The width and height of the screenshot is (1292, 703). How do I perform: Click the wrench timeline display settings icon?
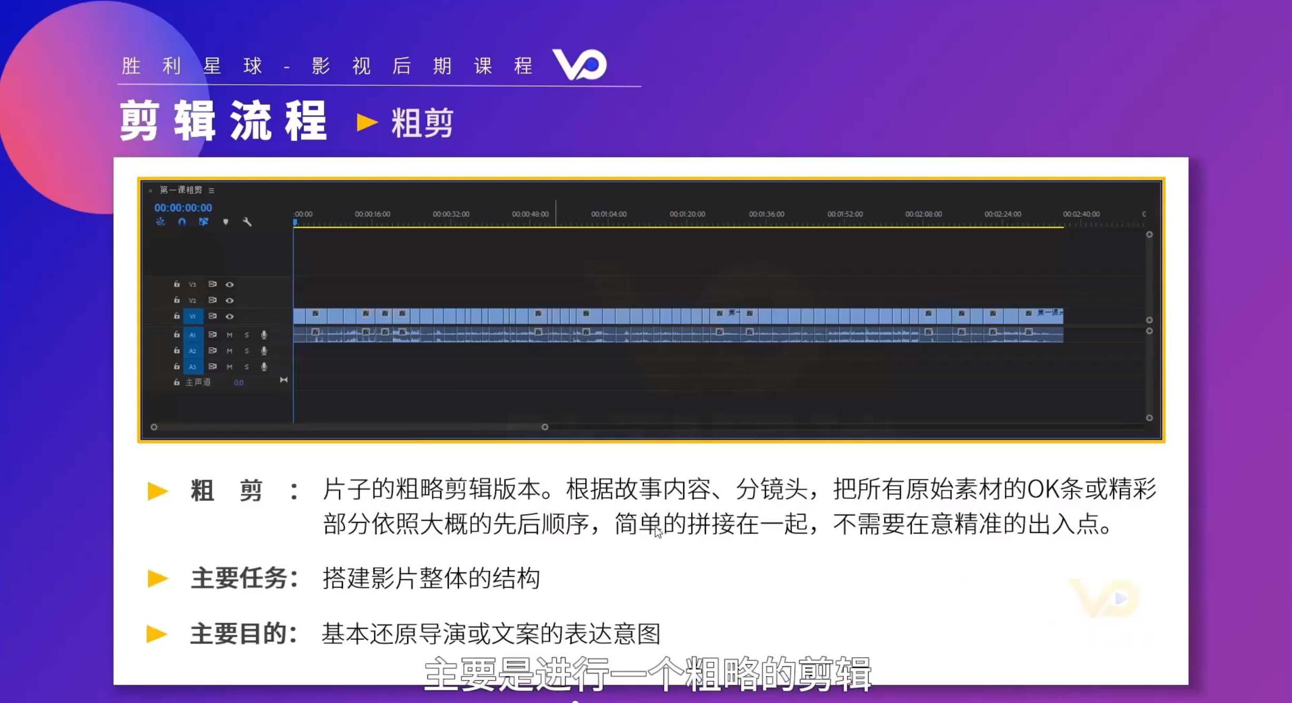coord(247,222)
